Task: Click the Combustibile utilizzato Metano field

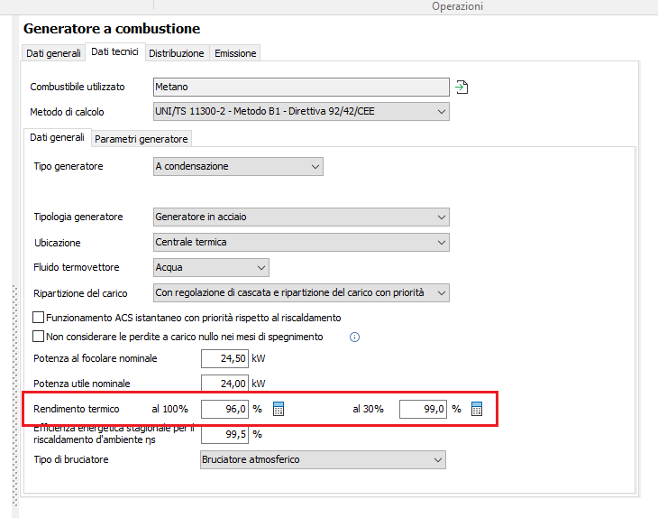Action: pos(301,87)
